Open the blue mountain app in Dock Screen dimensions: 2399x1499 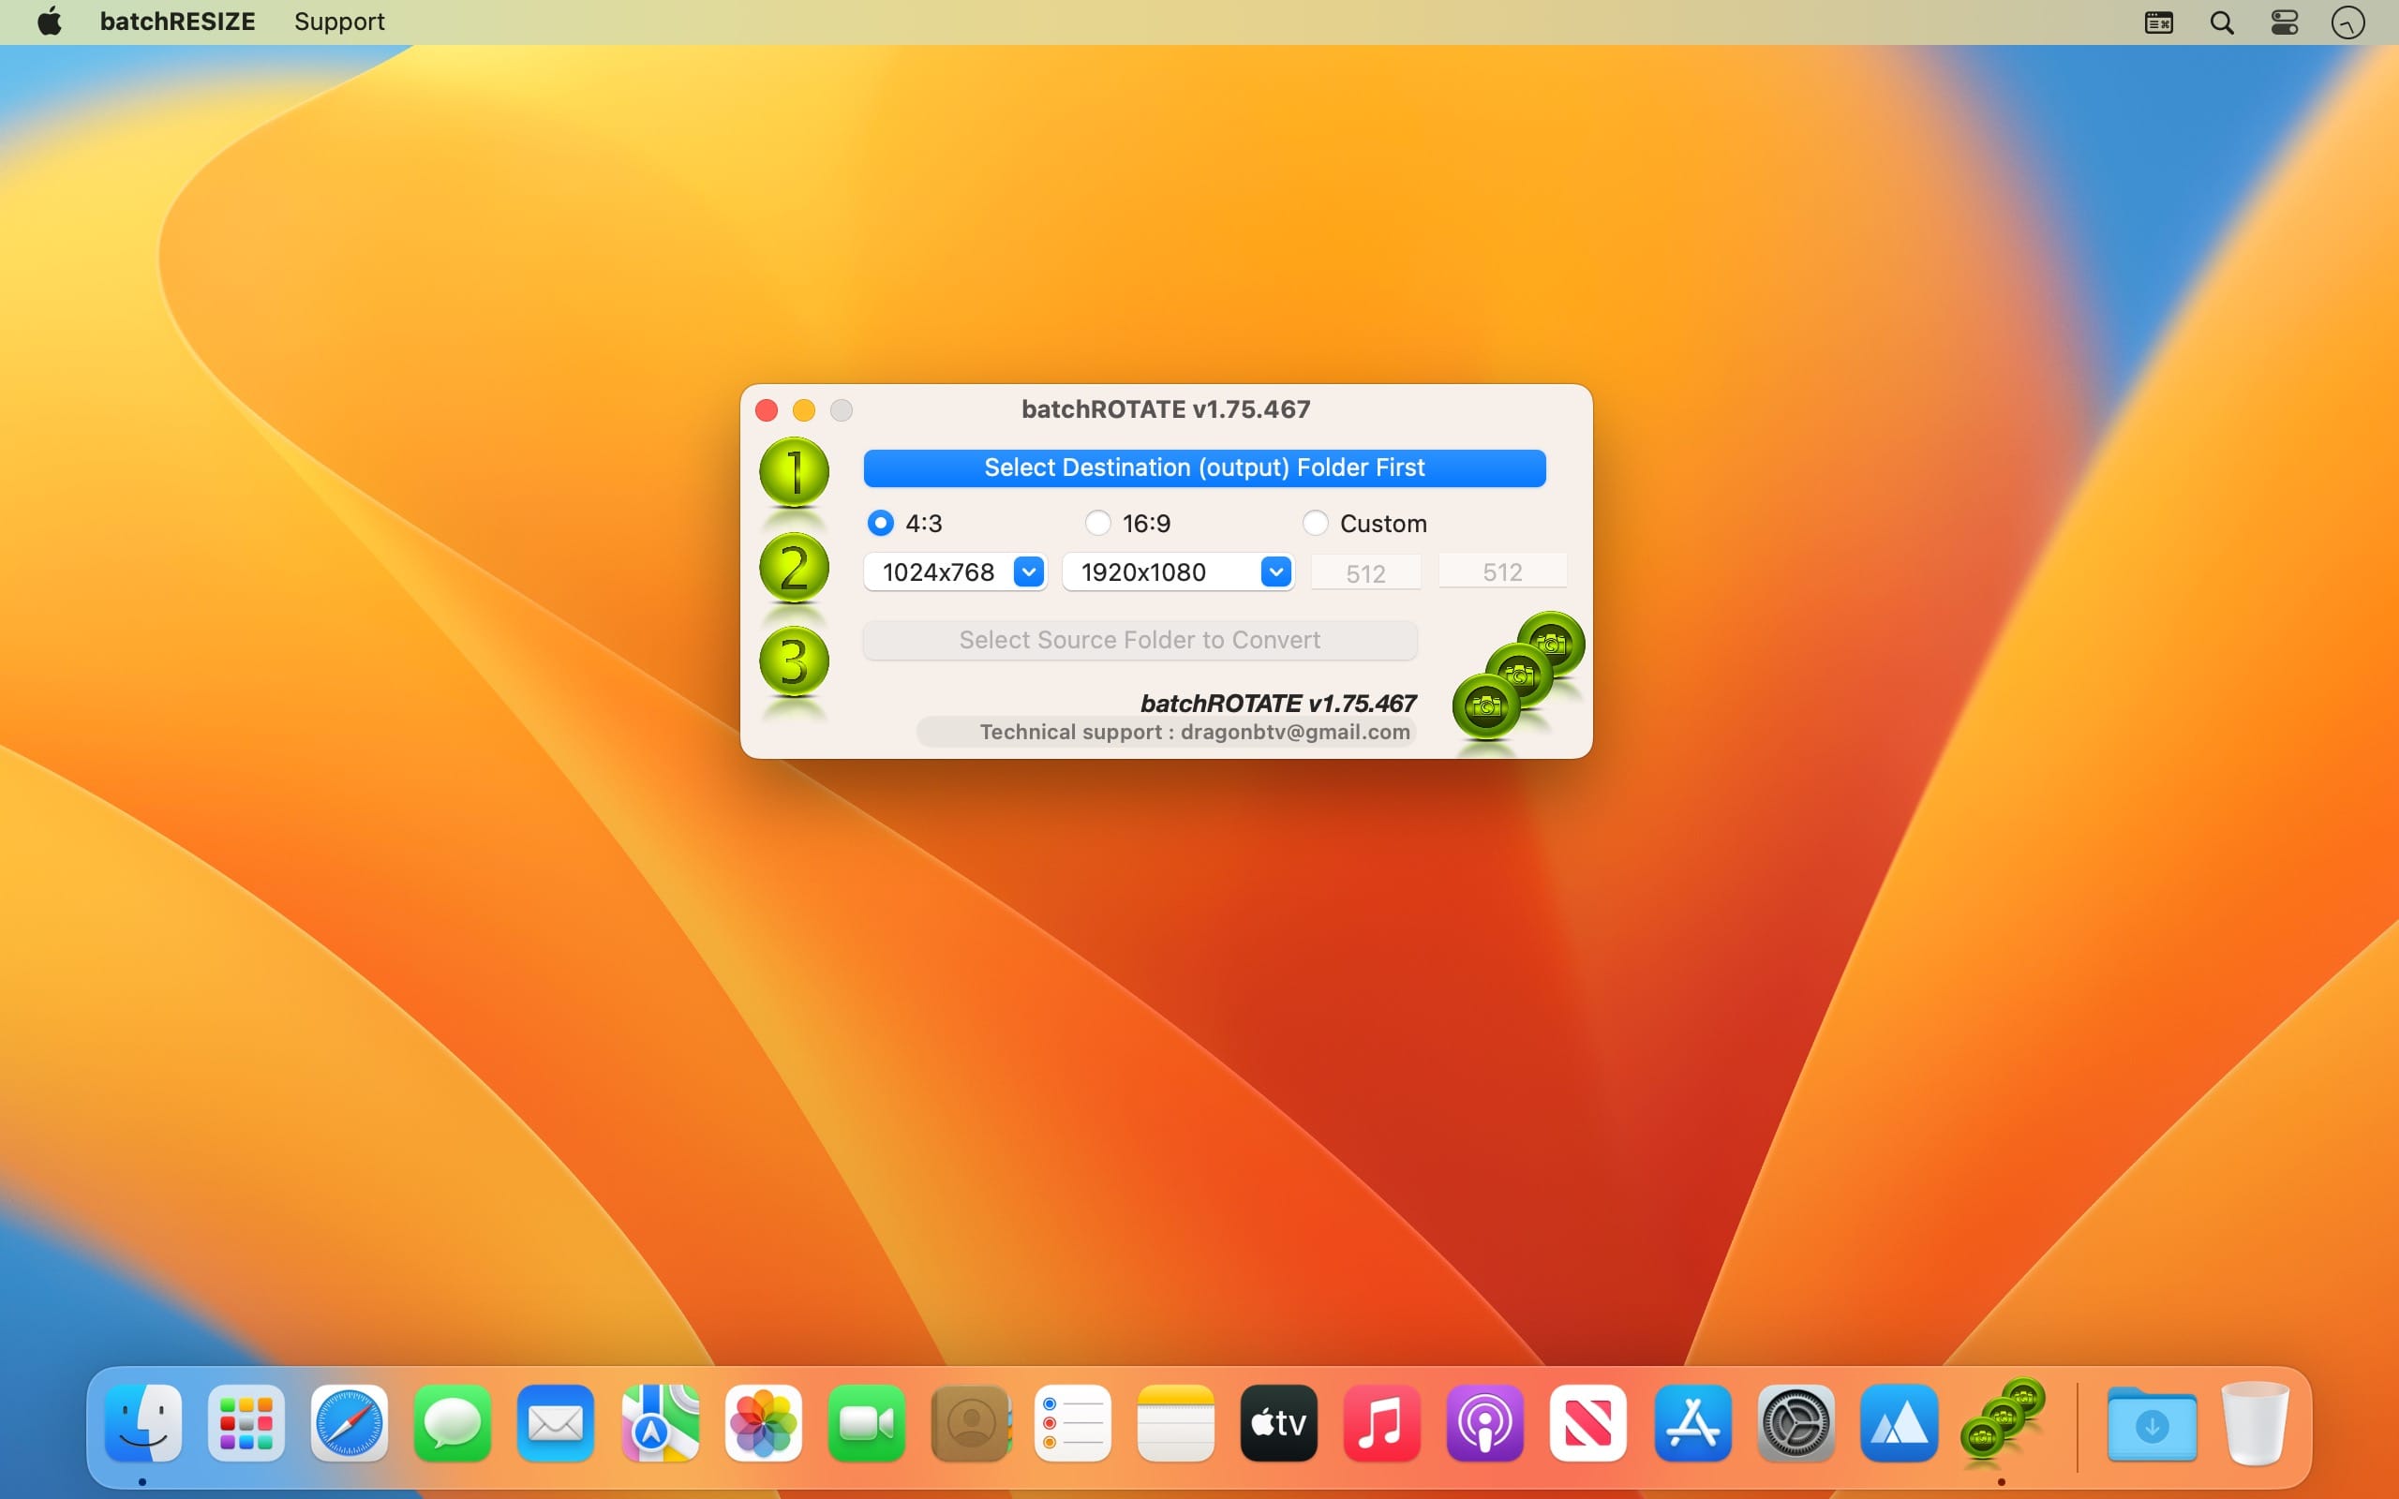pyautogui.click(x=1899, y=1423)
